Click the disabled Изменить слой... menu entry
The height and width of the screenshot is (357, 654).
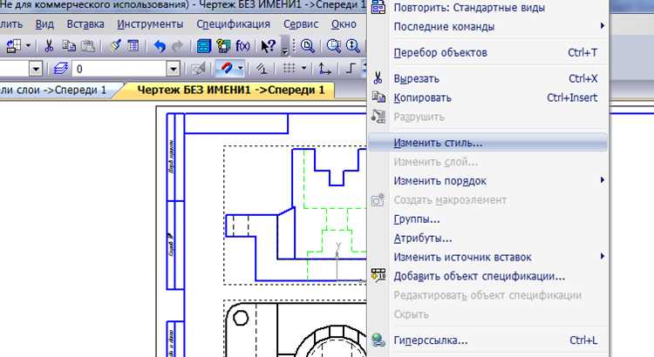488,162
